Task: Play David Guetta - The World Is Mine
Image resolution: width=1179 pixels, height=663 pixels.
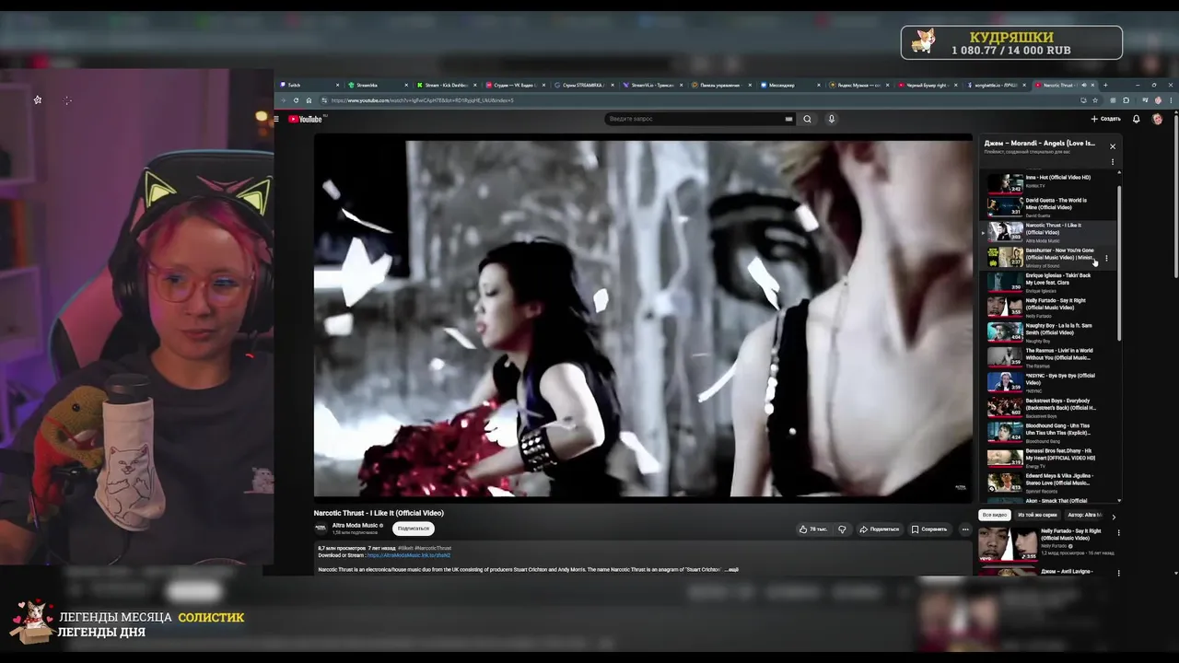Action: [x=1049, y=206]
